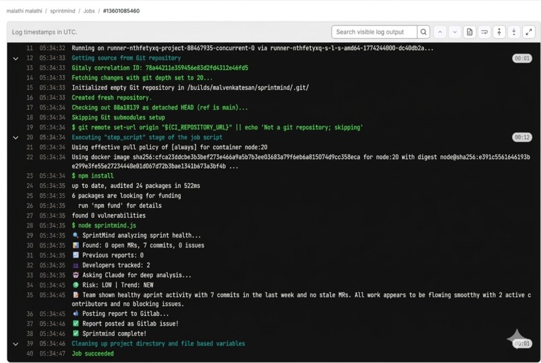Click 'Executing "step_script" stage' header text
541x363 pixels.
tap(147, 138)
